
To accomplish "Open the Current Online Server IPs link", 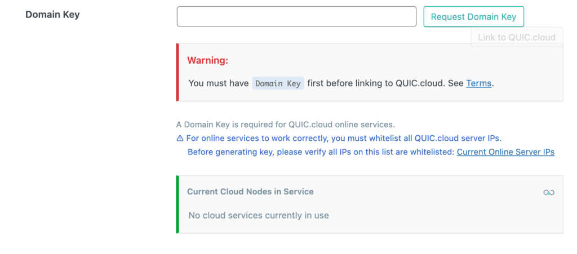I will pos(505,152).
